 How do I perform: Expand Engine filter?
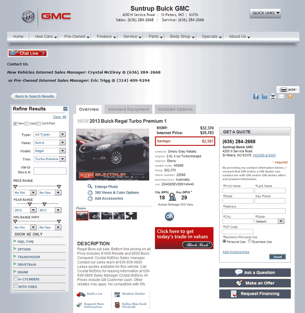click(23, 272)
